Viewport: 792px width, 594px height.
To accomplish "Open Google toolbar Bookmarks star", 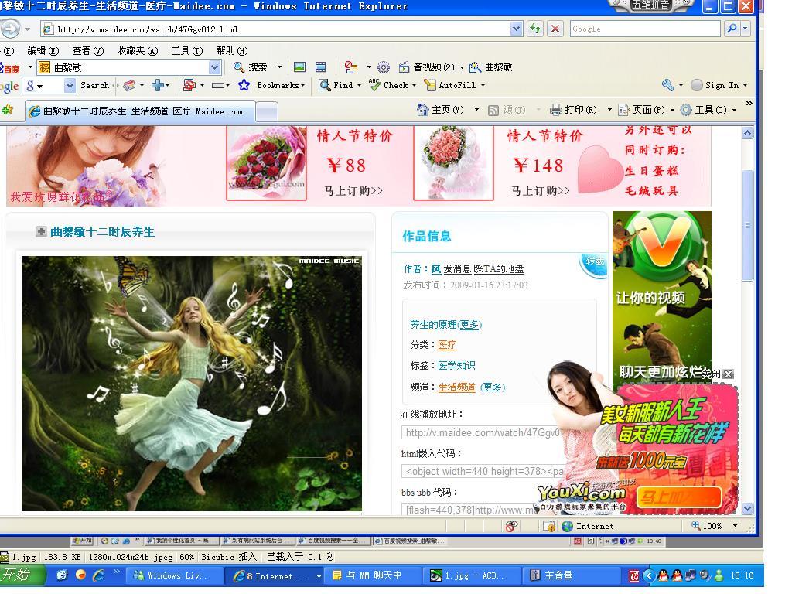I will point(244,85).
